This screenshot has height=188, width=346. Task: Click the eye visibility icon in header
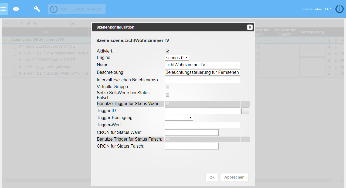coord(16,9)
